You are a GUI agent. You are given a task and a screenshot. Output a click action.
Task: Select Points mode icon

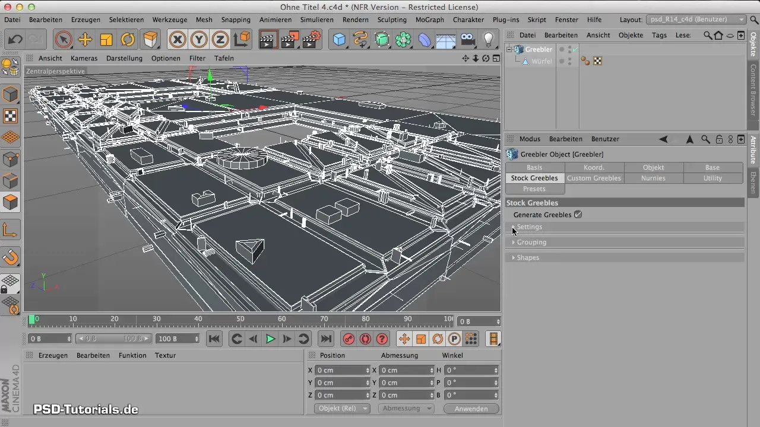11,159
